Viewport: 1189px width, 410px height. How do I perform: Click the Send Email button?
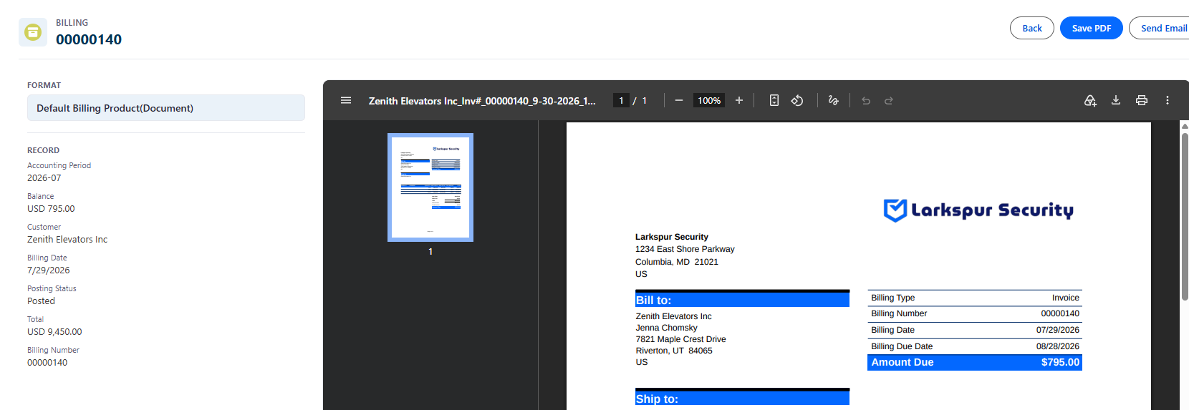click(1160, 28)
